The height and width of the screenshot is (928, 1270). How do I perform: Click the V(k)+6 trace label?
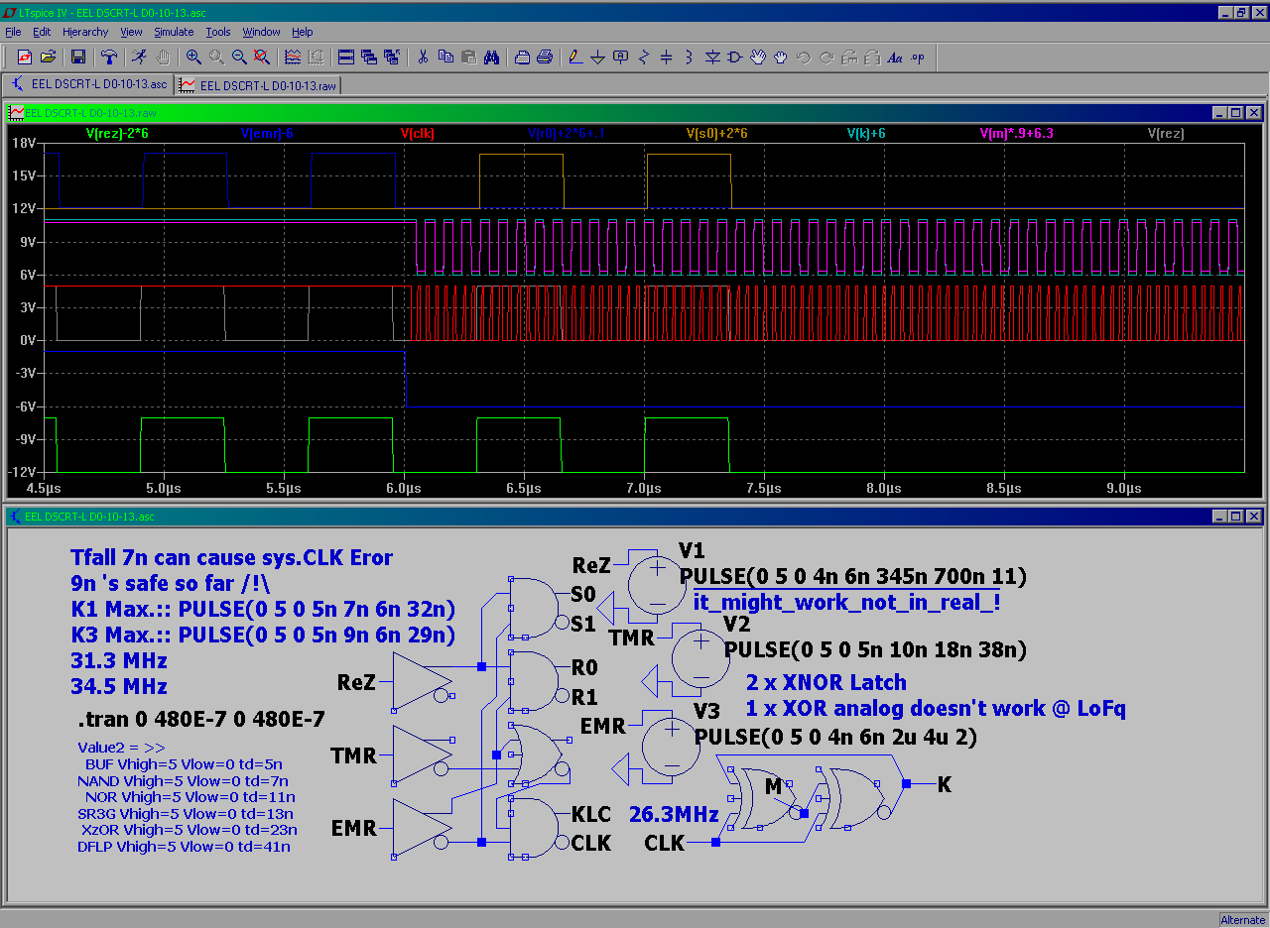[866, 133]
